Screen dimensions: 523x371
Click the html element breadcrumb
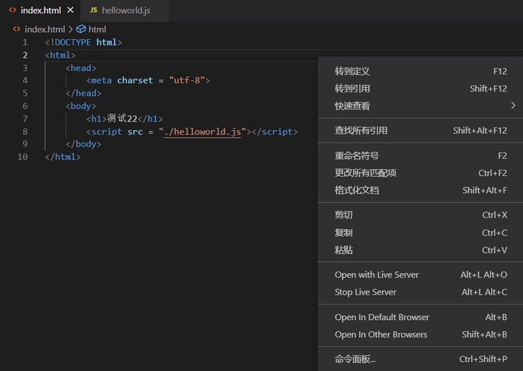pos(97,29)
